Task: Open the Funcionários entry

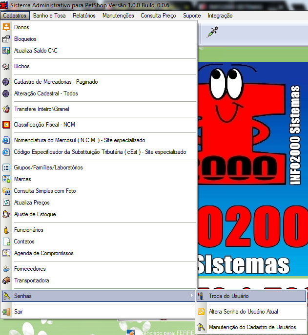Action: (x=99, y=230)
